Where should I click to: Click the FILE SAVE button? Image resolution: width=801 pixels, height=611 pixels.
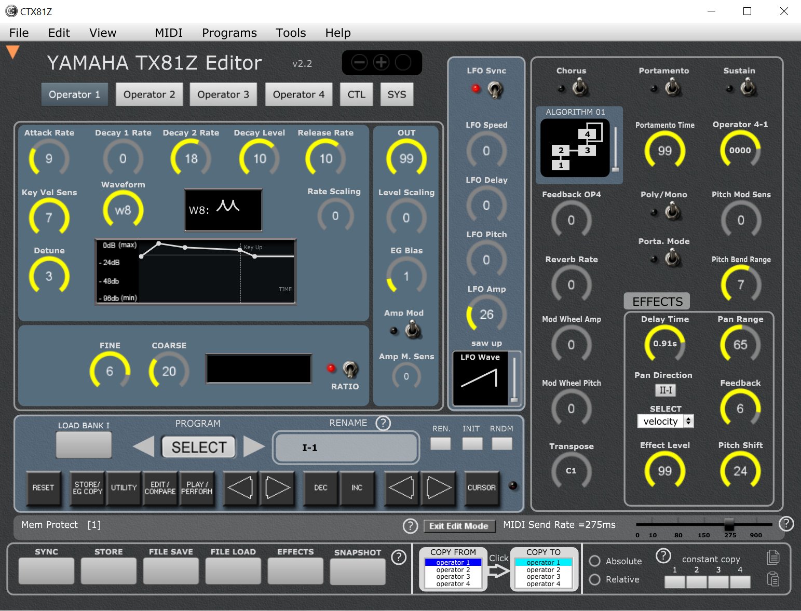171,571
